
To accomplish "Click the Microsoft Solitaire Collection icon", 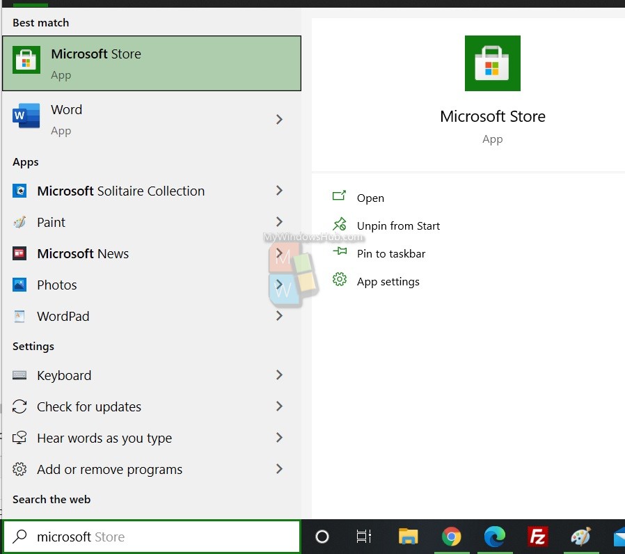I will click(19, 191).
